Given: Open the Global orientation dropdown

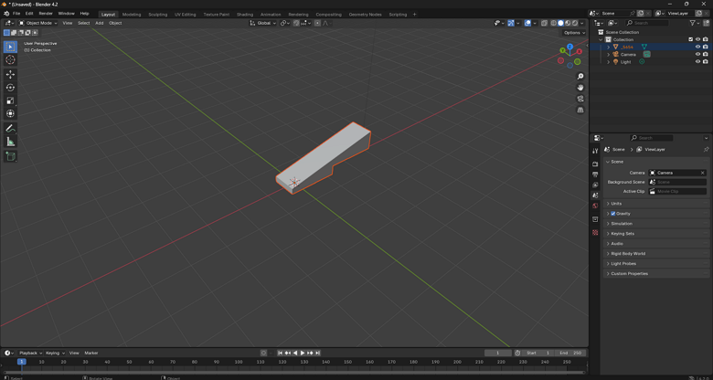Looking at the screenshot, I should point(263,23).
